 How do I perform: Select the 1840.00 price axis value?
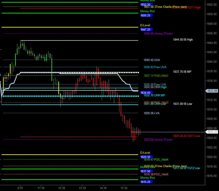(x=212, y=62)
